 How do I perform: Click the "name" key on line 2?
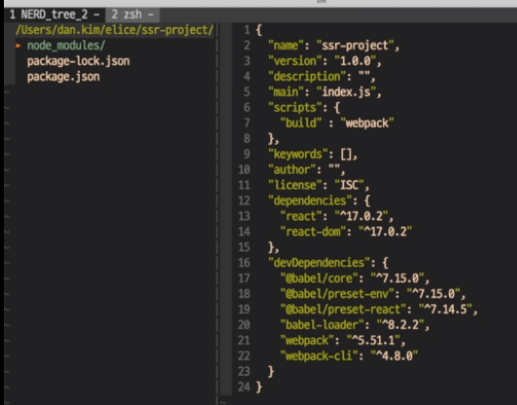(x=286, y=45)
